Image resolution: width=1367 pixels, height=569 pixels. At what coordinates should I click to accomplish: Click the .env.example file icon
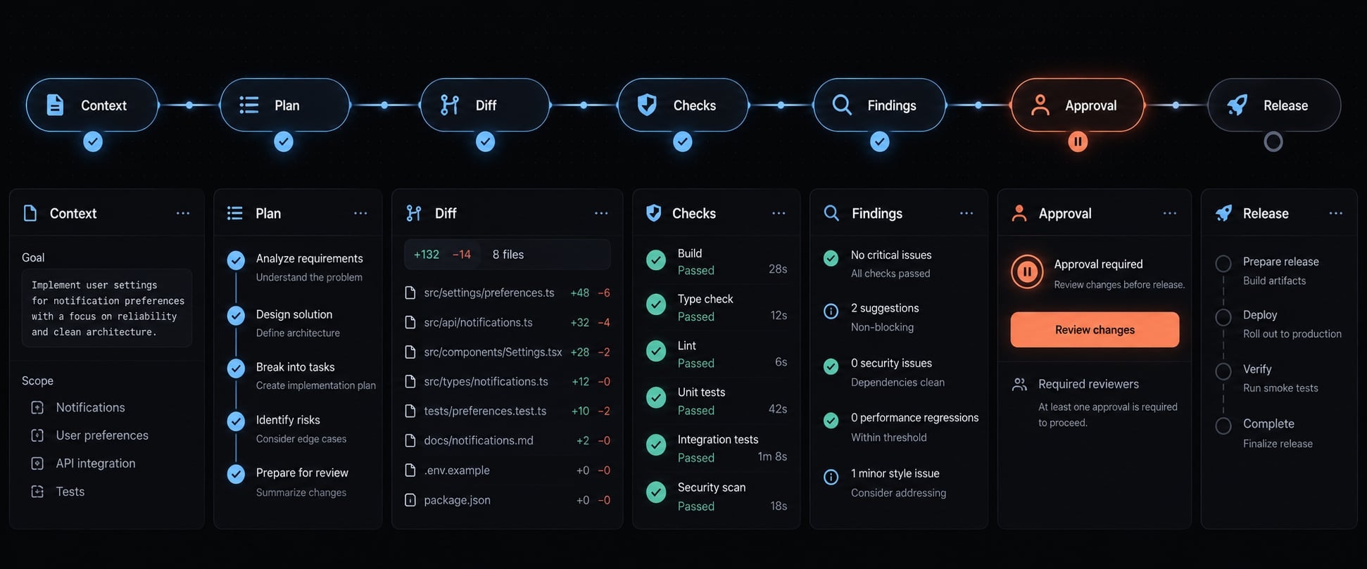(x=410, y=470)
